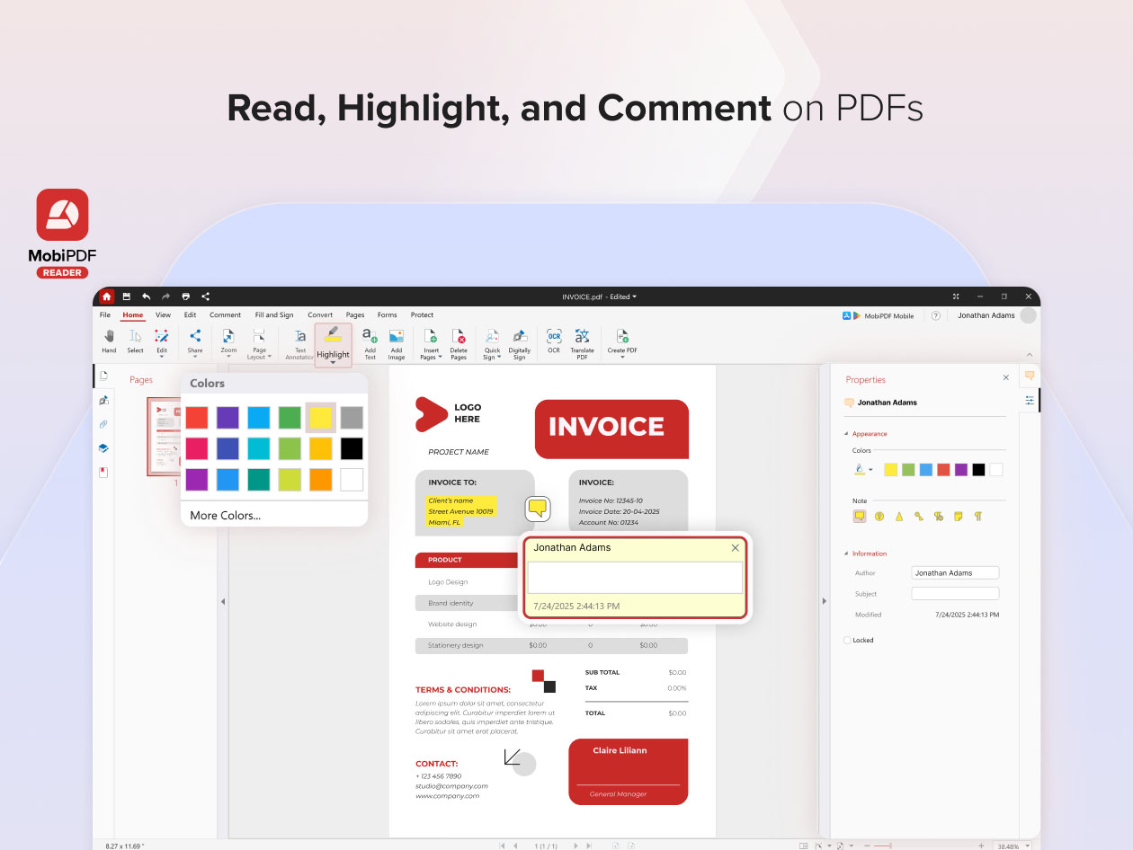The width and height of the screenshot is (1133, 850).
Task: Pick the black swatch in Colors popup
Action: coord(352,448)
